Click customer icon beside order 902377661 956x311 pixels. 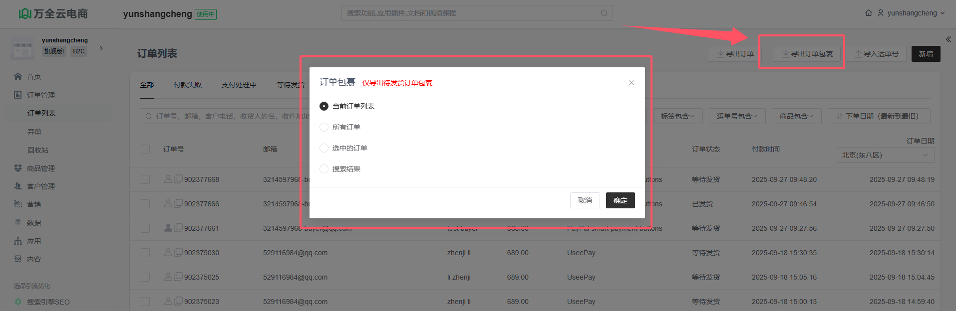(168, 228)
